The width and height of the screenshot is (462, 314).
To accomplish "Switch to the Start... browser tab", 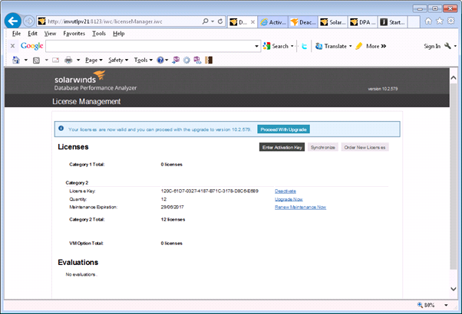I will click(393, 22).
